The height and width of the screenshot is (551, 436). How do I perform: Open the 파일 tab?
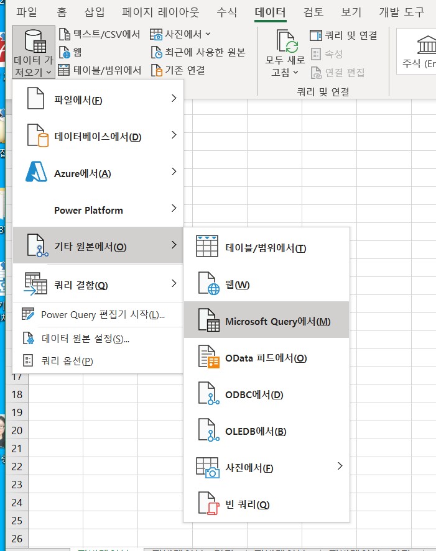26,12
